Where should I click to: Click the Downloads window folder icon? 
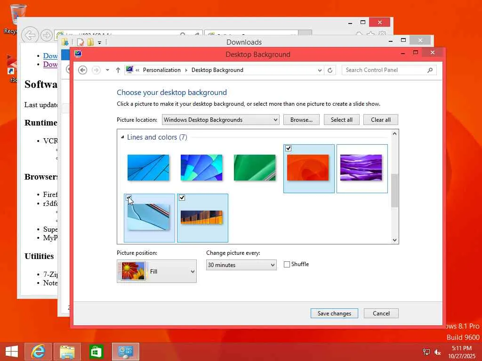pos(65,42)
